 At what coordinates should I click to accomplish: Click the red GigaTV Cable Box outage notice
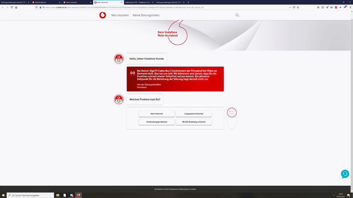(175, 79)
